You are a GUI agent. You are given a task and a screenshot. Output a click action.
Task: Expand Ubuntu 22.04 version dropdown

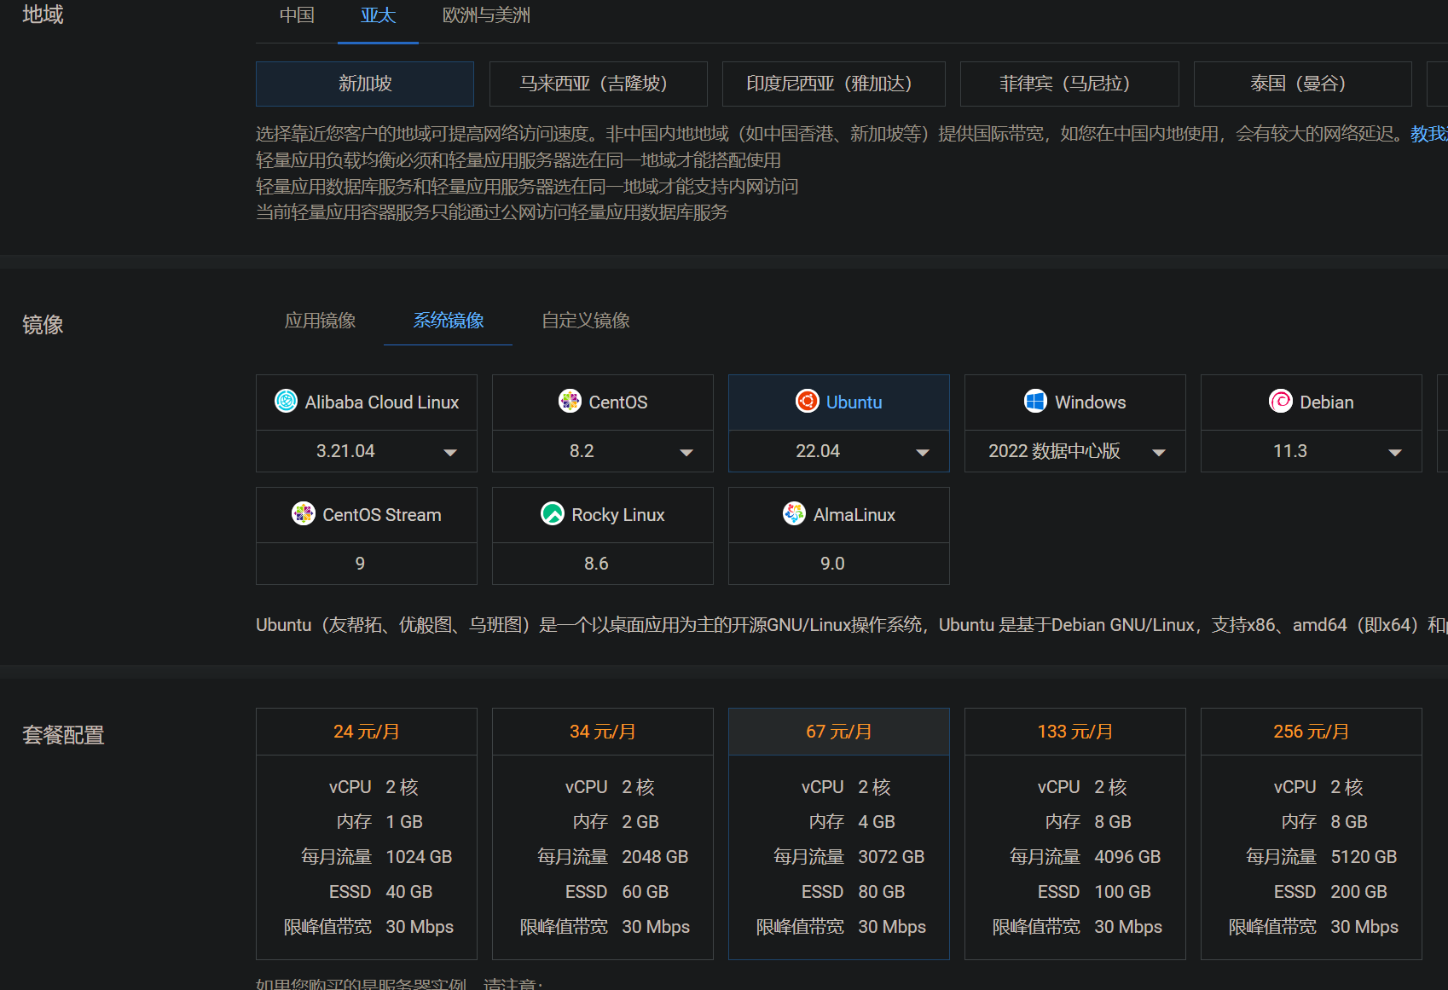pyautogui.click(x=839, y=451)
